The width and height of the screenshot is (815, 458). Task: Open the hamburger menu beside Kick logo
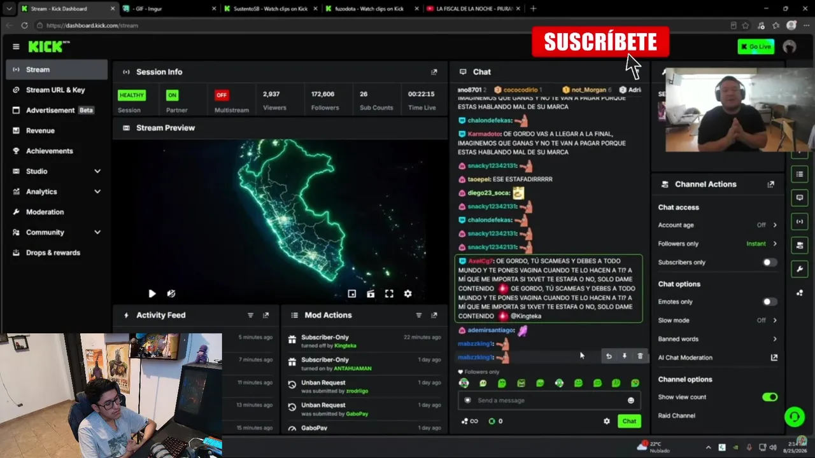(x=16, y=46)
